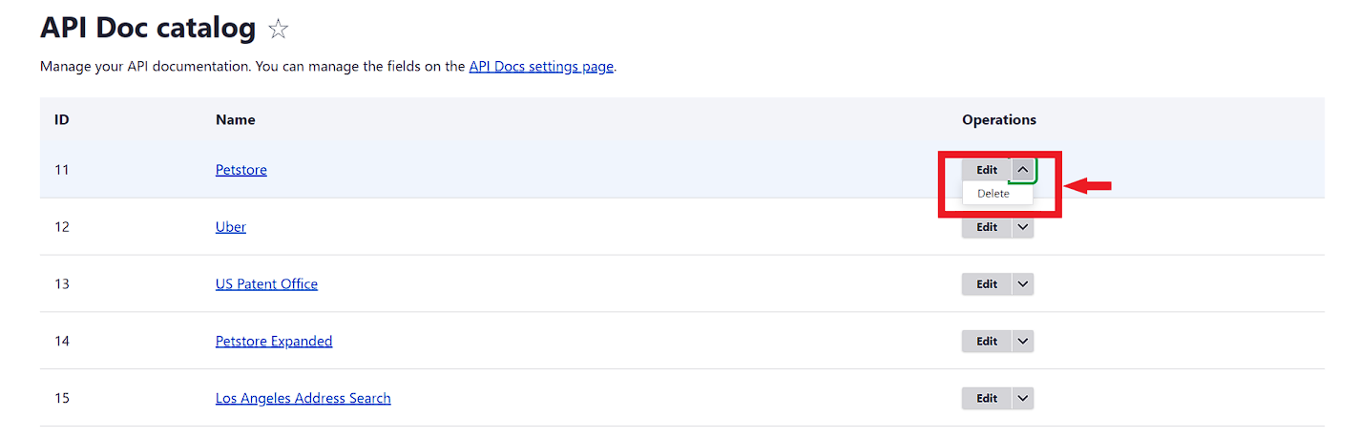Open the US Patent Office doc
The image size is (1359, 438).
coord(266,284)
